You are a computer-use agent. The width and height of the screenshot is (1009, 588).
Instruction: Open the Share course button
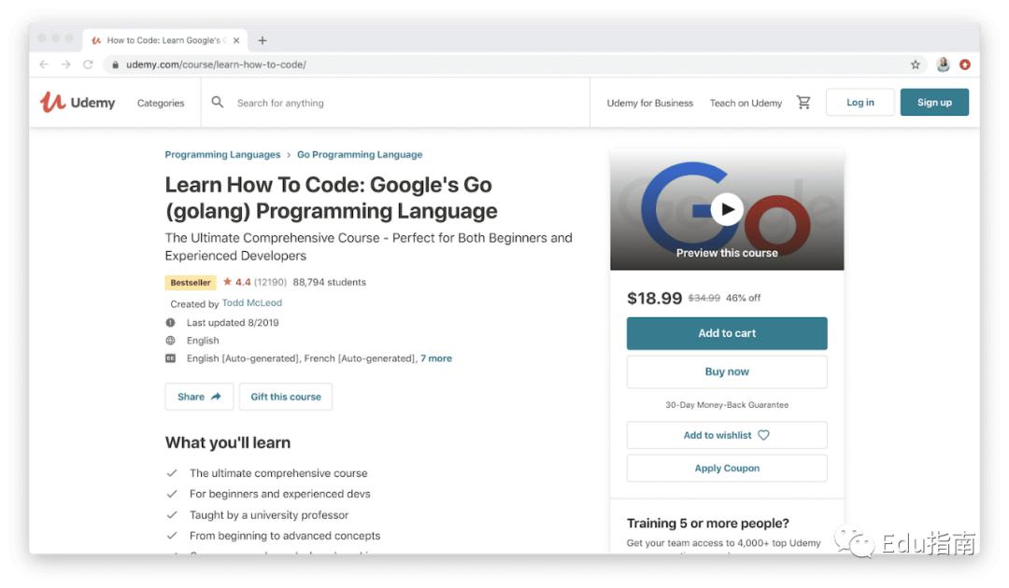click(x=199, y=397)
